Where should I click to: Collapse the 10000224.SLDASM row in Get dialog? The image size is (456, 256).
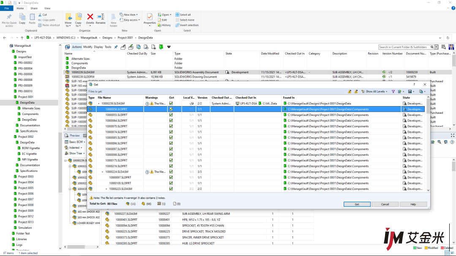click(103, 172)
